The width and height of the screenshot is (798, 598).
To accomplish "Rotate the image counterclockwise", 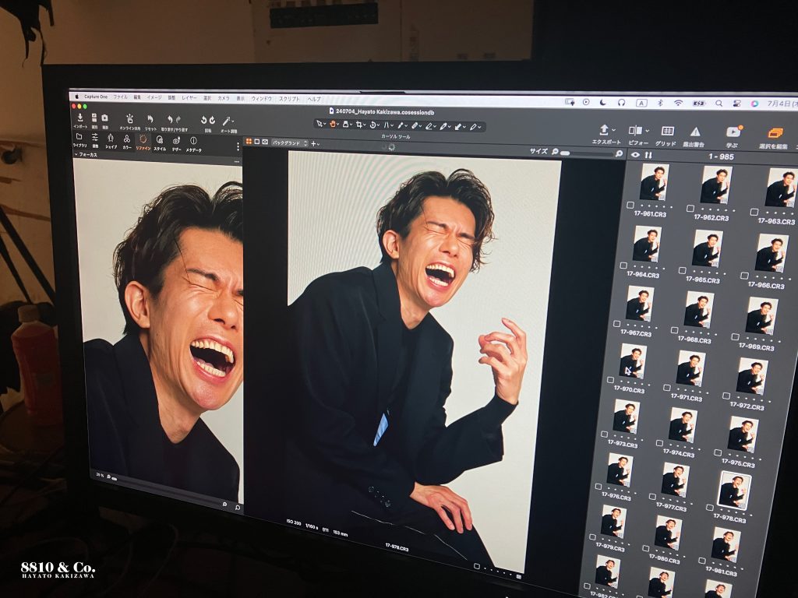I will [x=203, y=121].
